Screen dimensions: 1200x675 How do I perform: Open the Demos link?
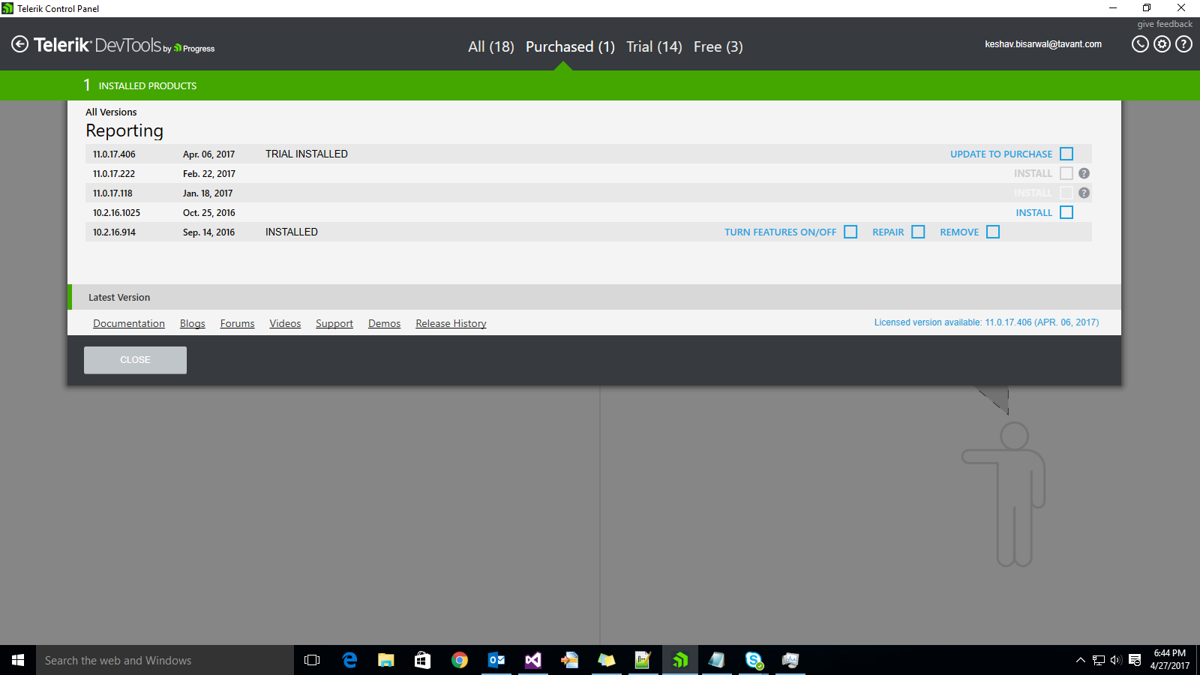point(384,323)
